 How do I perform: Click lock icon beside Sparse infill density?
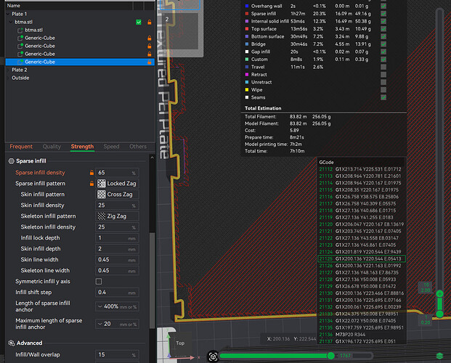coord(92,173)
